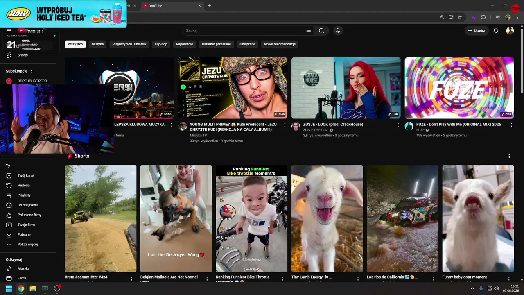Open Polubione filmy liked videos
Screen dimensions: 524x295
pos(29,215)
